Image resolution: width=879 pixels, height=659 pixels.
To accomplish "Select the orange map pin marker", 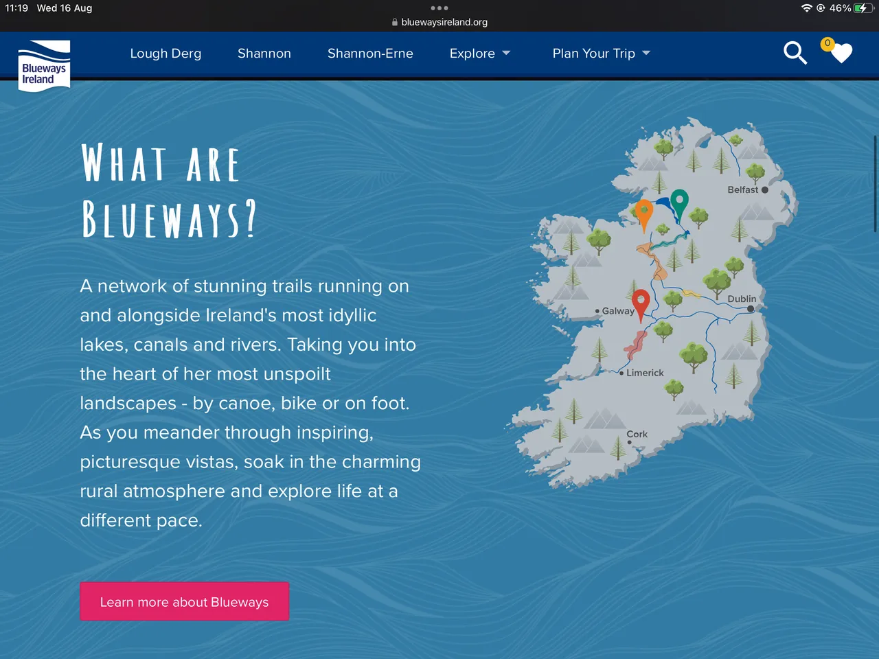I will 643,216.
